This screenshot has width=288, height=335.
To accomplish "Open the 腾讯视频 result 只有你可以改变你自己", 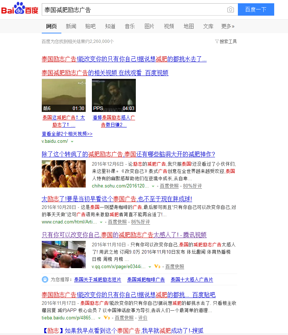I will click(124, 235).
